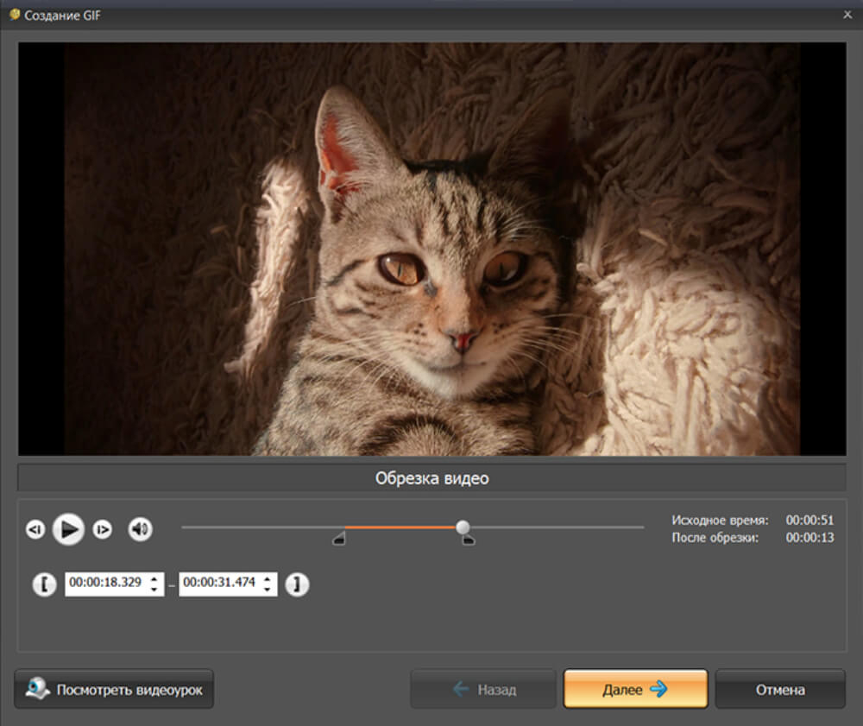Decrease start time 00:00:18.329 with down arrow
Image resolution: width=863 pixels, height=726 pixels.
pyautogui.click(x=154, y=590)
